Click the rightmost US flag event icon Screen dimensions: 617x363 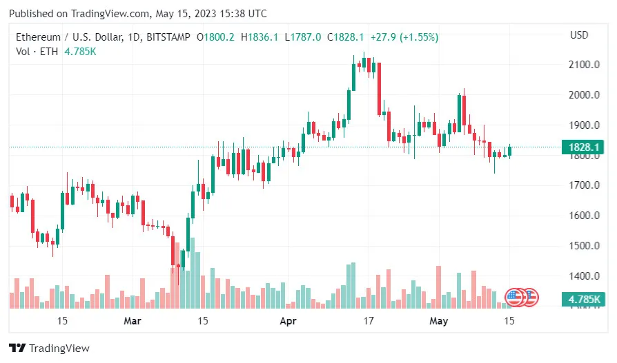pyautogui.click(x=530, y=298)
